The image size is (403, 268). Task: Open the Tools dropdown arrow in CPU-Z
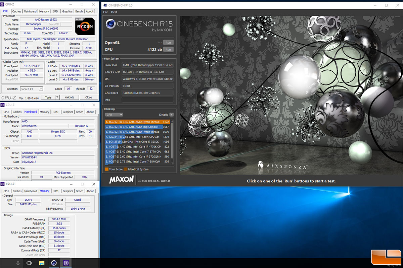(57, 97)
